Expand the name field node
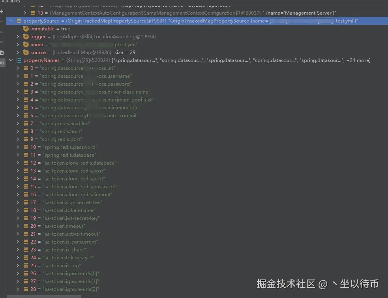Screen dimensions: 388x298 (x=18, y=45)
